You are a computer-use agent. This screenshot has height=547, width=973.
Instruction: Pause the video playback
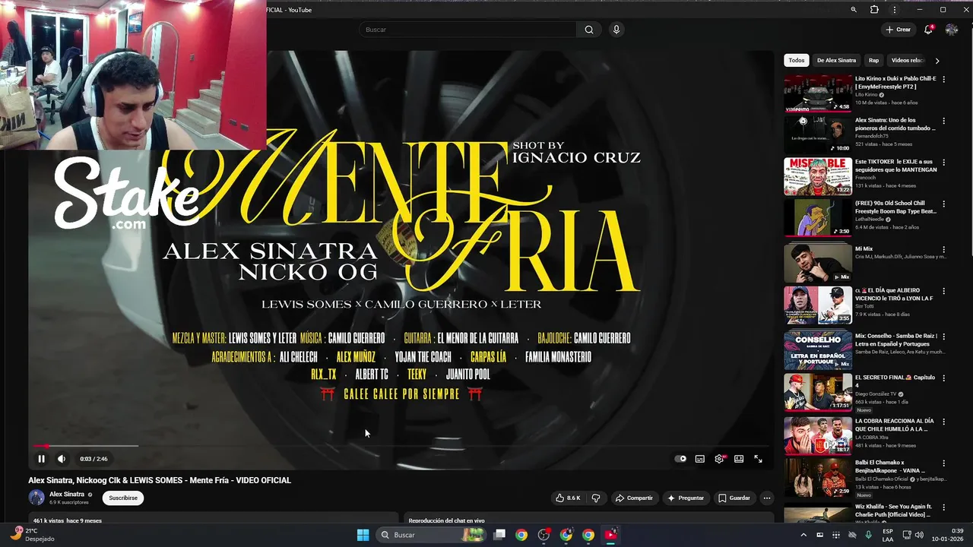click(x=41, y=459)
